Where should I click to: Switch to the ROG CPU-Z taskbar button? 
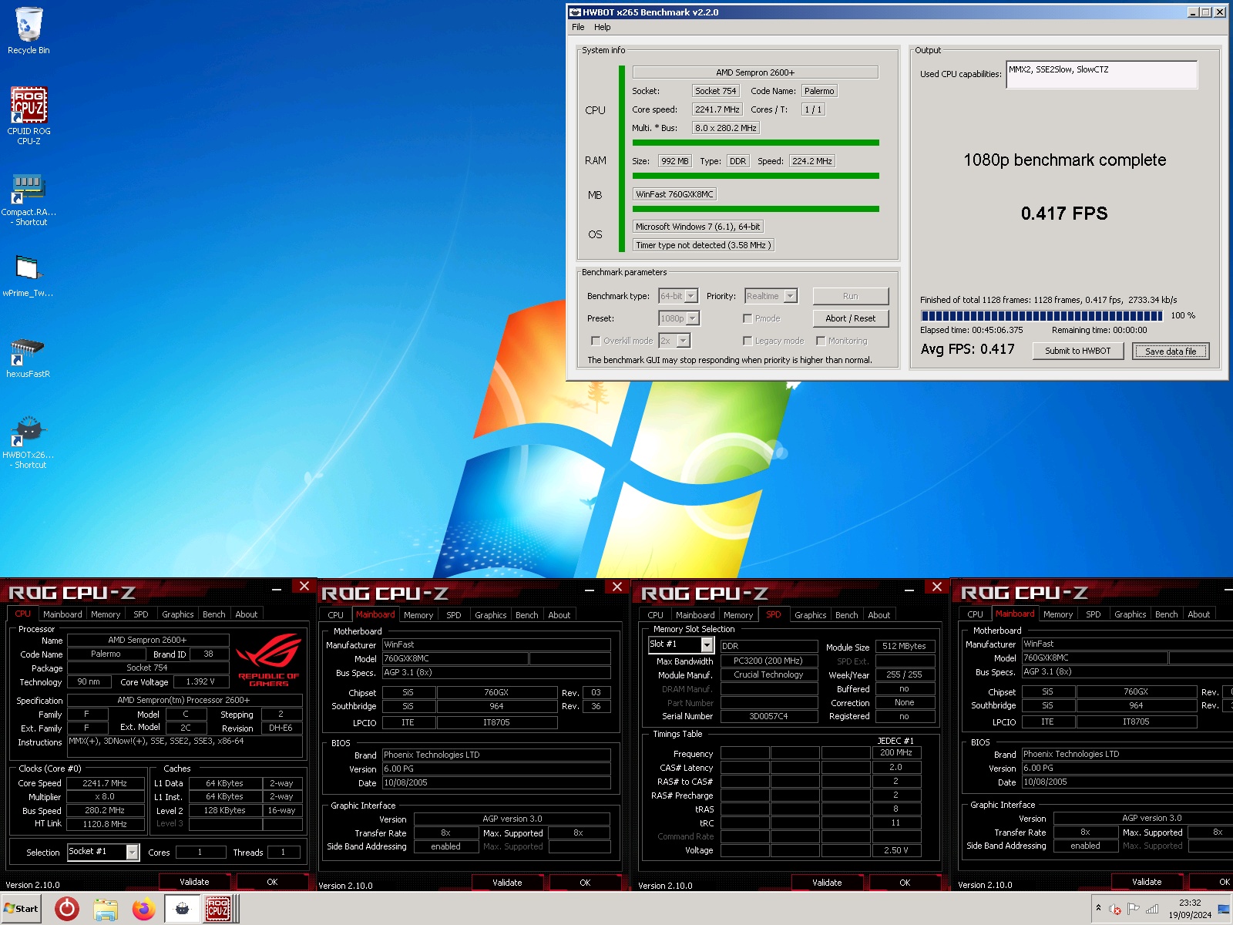[220, 910]
